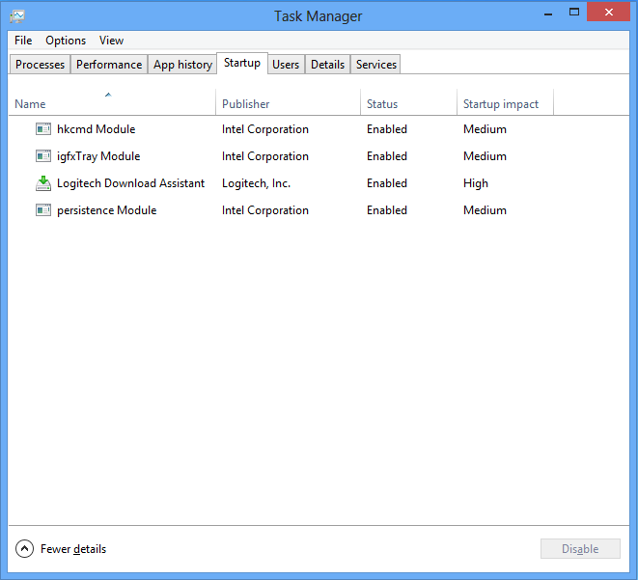Open the Options menu

point(66,41)
